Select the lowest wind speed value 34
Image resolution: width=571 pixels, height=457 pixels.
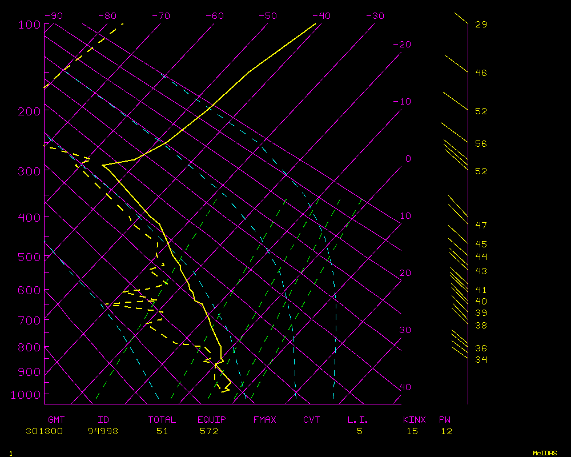pos(481,359)
